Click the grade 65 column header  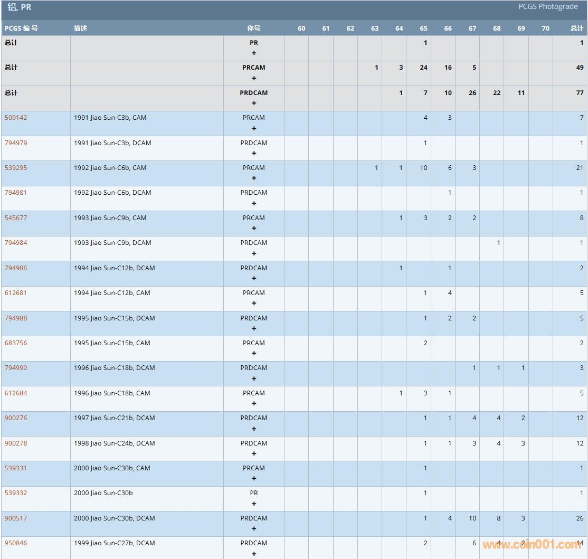tap(423, 29)
